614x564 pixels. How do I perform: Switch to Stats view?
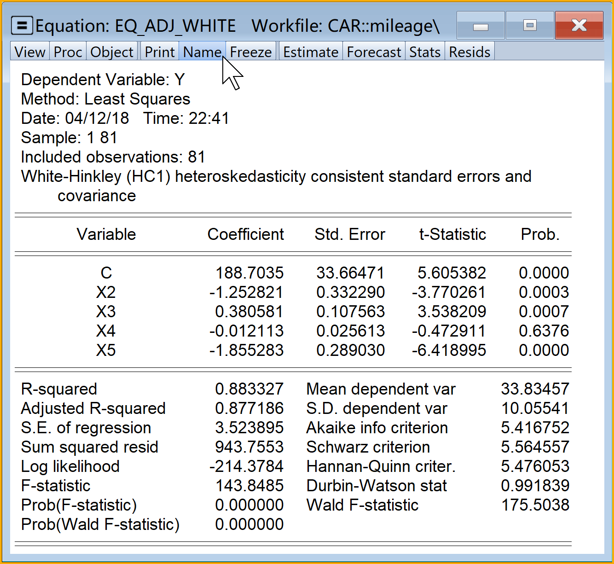coord(425,52)
